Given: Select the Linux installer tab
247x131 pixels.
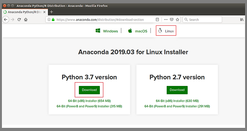Looking at the screenshot, I should pyautogui.click(x=166, y=31).
